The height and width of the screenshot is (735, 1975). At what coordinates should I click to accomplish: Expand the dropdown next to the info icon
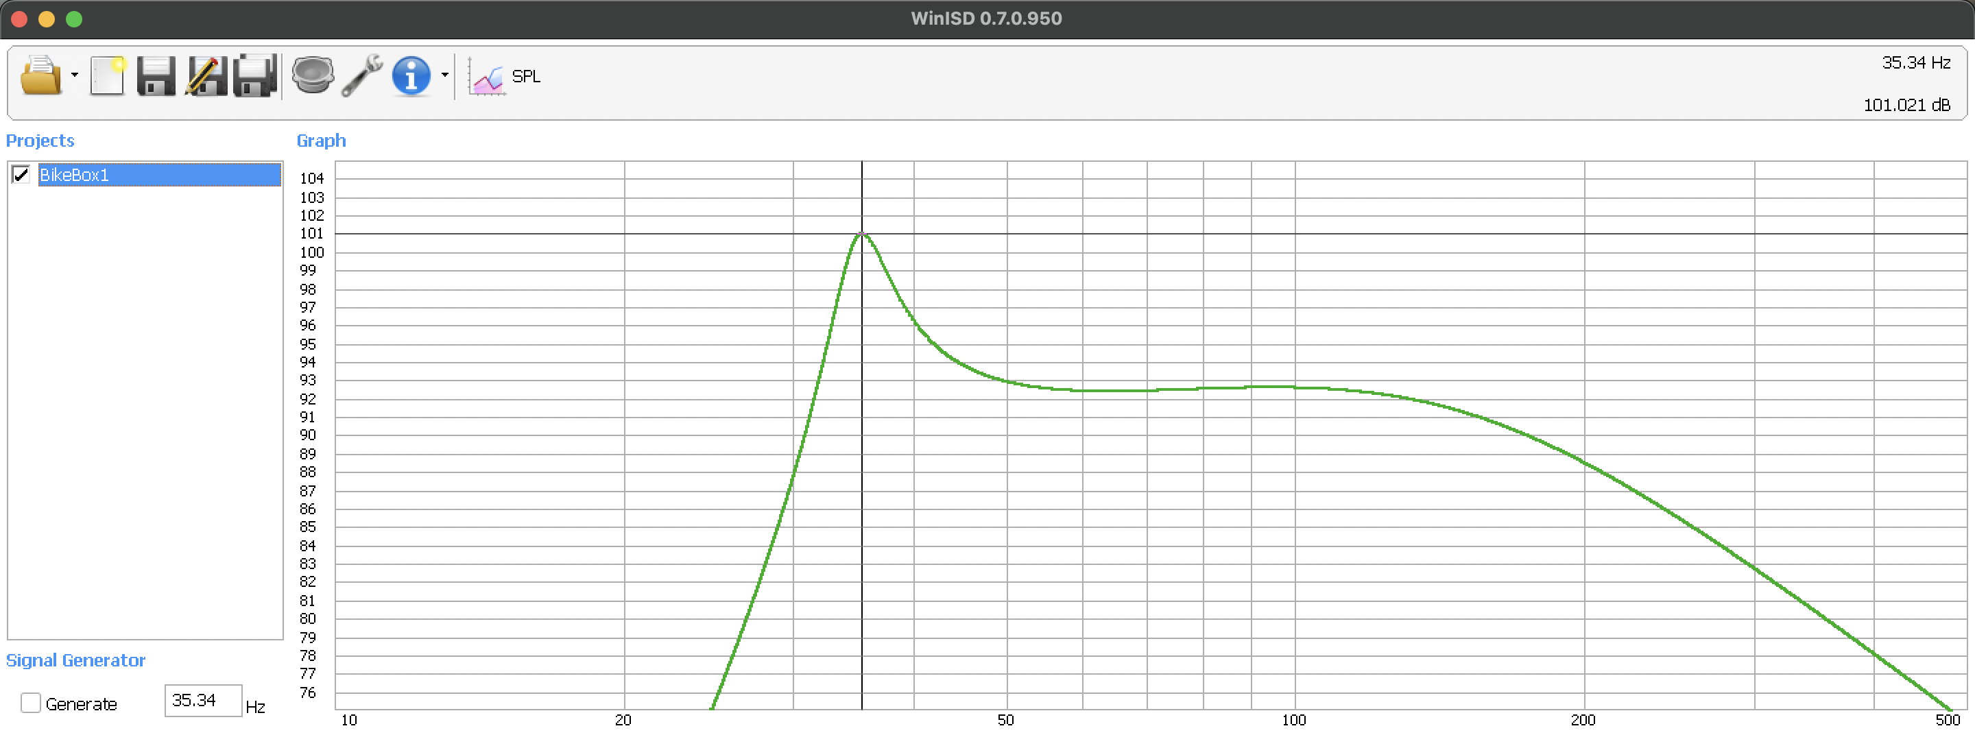tap(446, 76)
